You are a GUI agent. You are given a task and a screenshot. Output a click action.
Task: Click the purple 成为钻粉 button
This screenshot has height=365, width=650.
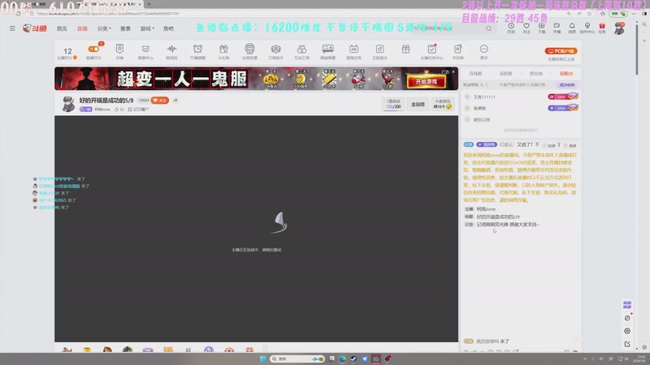coord(567,85)
